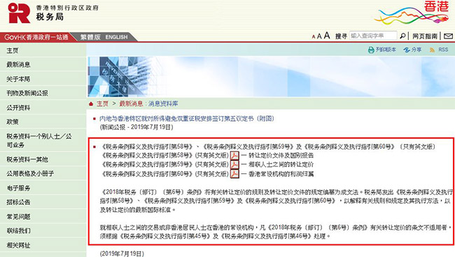Viewport: 455px width, 257px height.
Task: Open PDF icon for DIPN No. 58
Action: click(234, 156)
